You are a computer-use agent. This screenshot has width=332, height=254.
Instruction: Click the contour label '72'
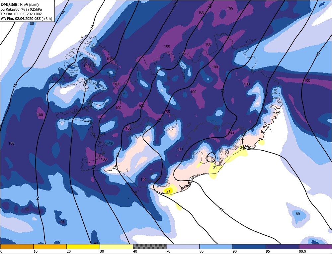pos(85,84)
